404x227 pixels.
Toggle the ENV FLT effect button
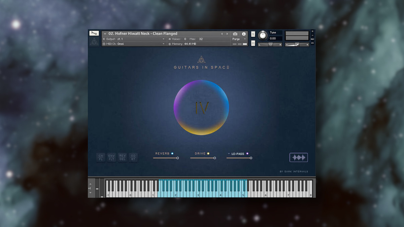(x=111, y=157)
